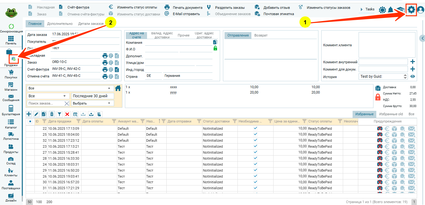Image resolution: width=425 pixels, height=205 pixels.
Task: Switch to the Дополнительно tab
Action: (x=60, y=24)
